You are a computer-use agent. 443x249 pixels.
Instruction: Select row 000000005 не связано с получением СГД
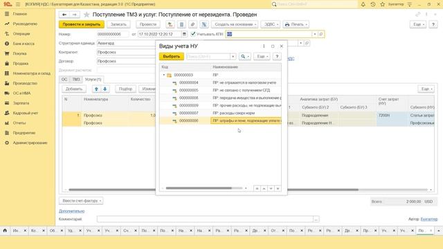coord(220,90)
